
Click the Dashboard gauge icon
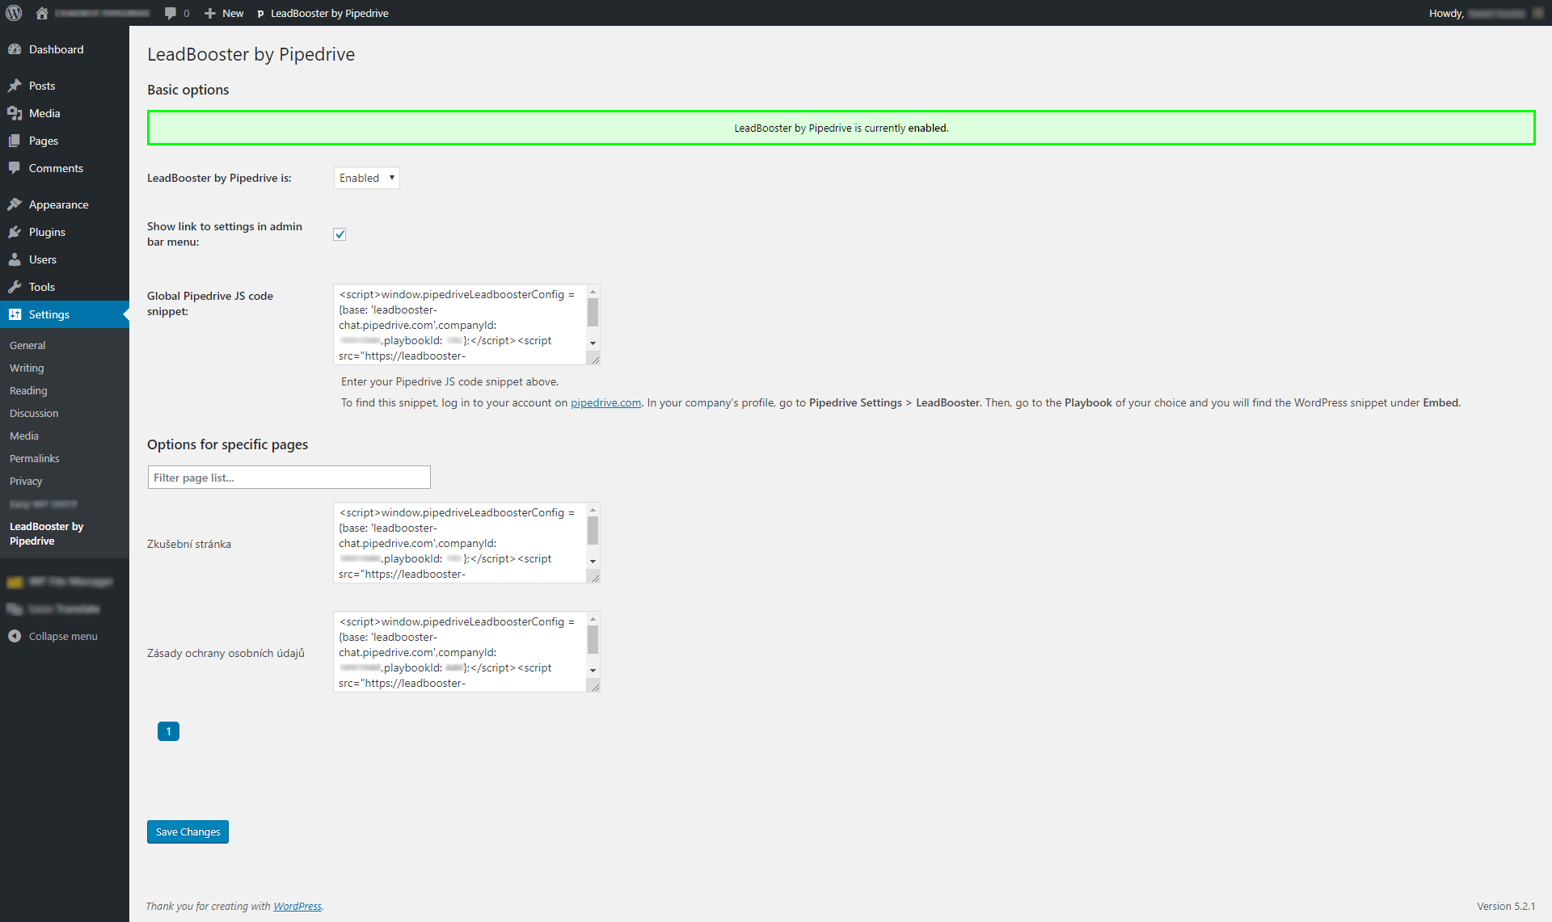click(x=15, y=49)
